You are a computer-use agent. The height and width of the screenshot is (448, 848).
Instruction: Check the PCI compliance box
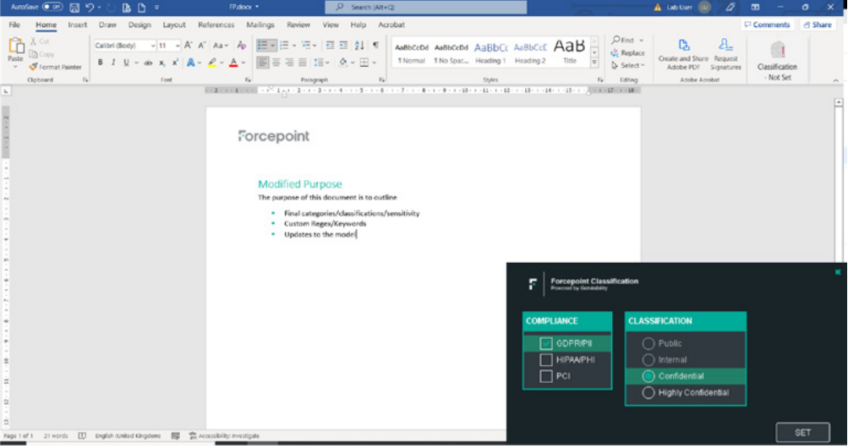click(x=545, y=376)
